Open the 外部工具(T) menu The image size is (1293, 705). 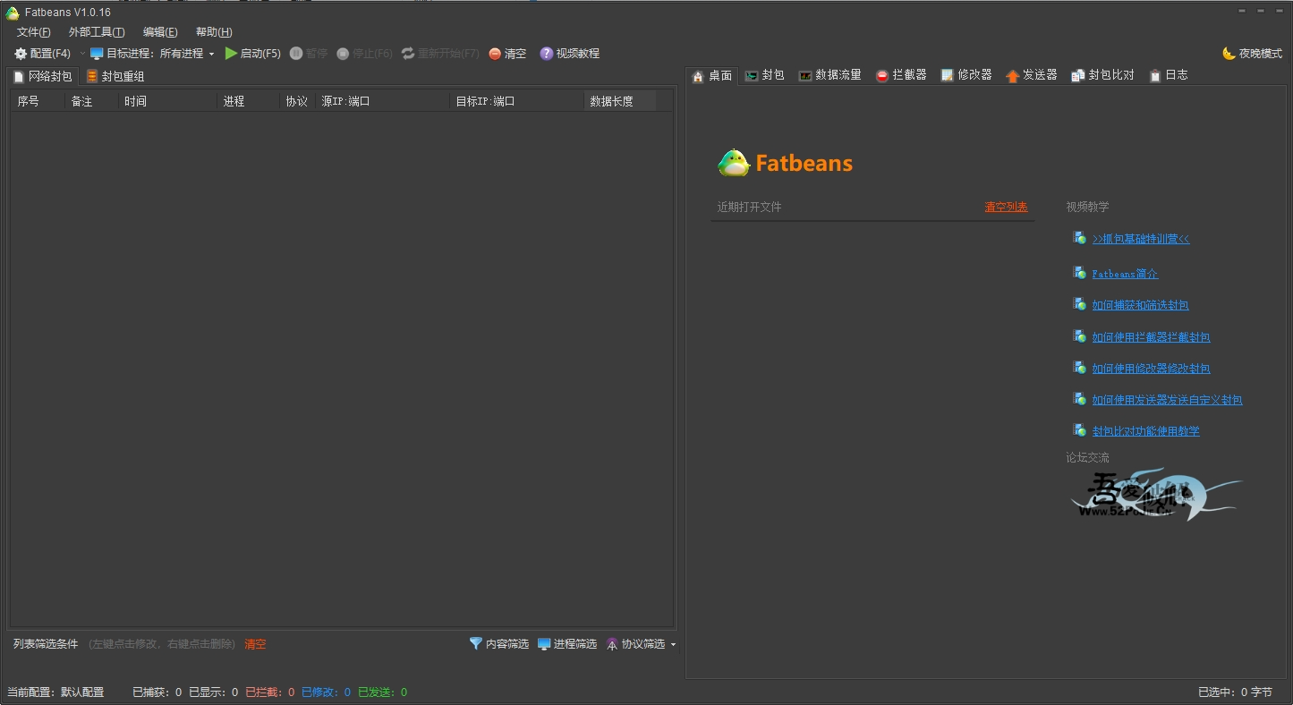97,32
